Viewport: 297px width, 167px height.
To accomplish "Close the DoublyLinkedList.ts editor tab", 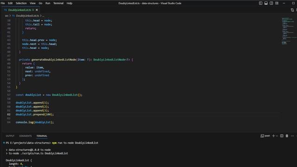I will tap(37, 10).
